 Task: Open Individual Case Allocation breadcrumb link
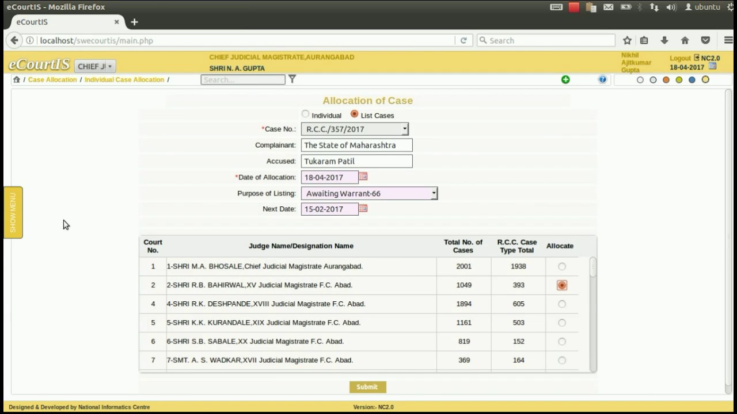124,79
